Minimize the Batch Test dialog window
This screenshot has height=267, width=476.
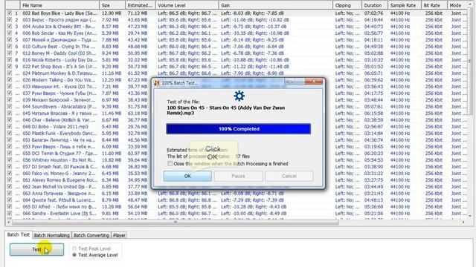(289, 82)
